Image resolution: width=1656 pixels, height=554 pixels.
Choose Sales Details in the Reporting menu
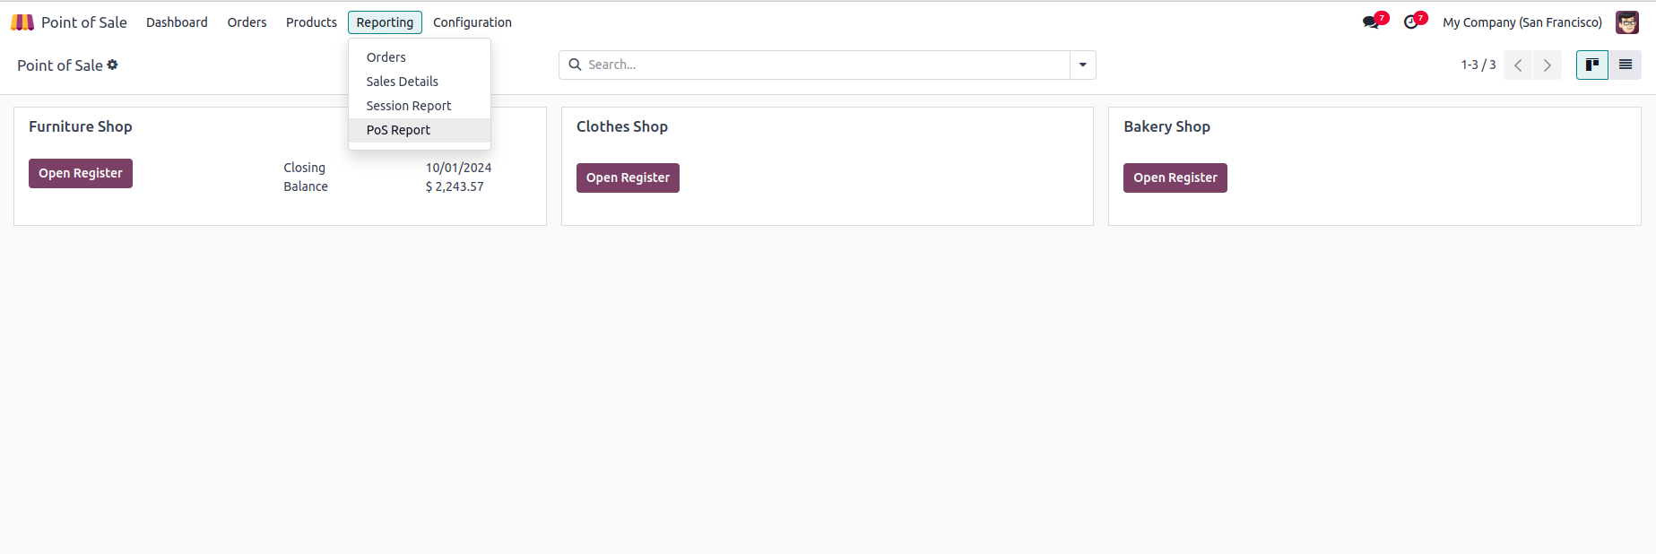point(402,82)
